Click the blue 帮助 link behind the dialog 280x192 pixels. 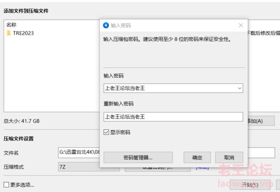(x=202, y=168)
